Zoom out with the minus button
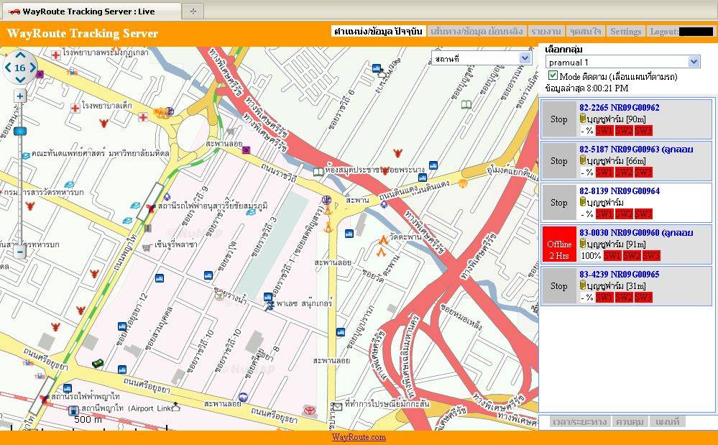 tap(20, 252)
